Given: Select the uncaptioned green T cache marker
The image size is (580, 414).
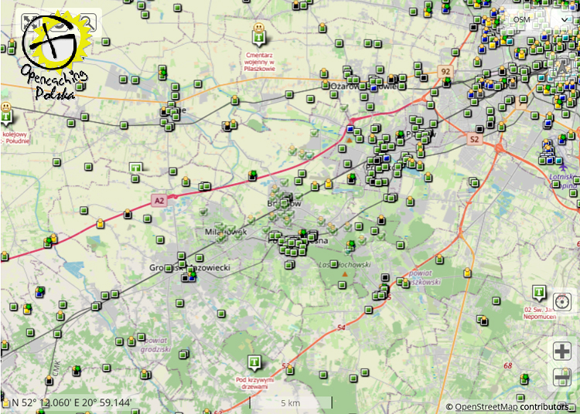Looking at the screenshot, I should coord(136,168).
